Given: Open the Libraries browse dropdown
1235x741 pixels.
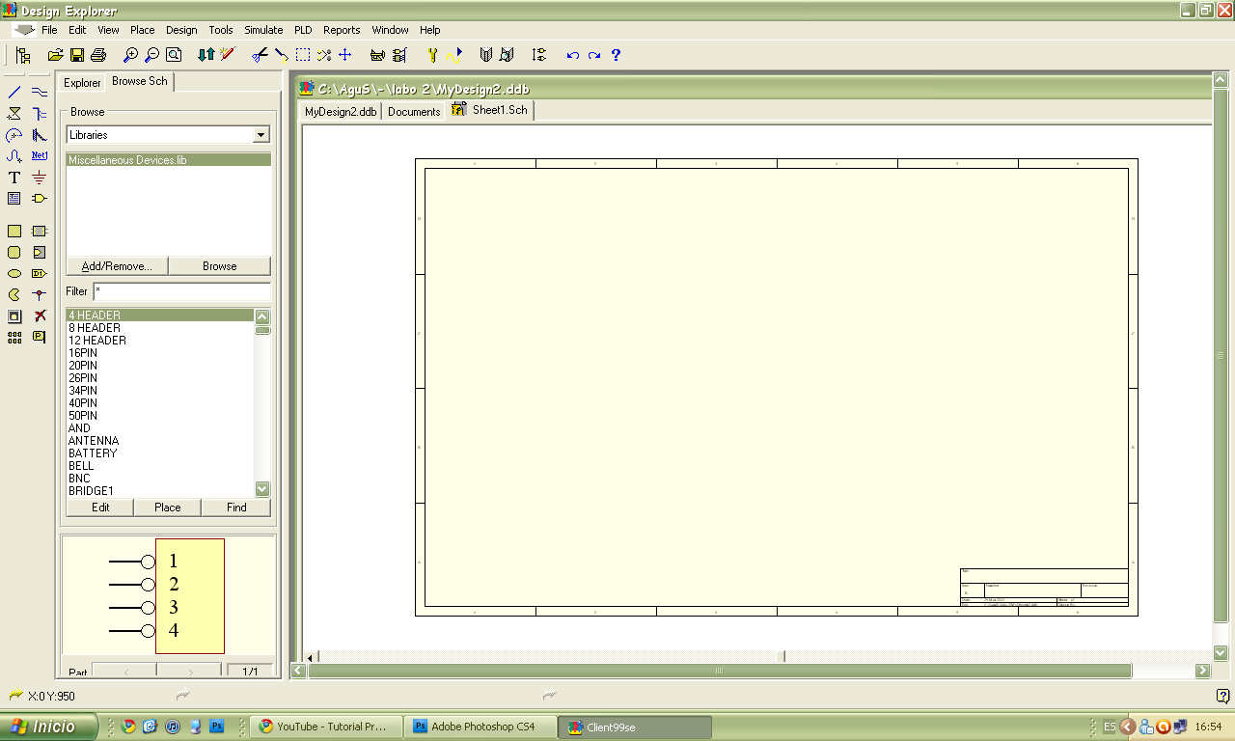Looking at the screenshot, I should click(x=262, y=134).
